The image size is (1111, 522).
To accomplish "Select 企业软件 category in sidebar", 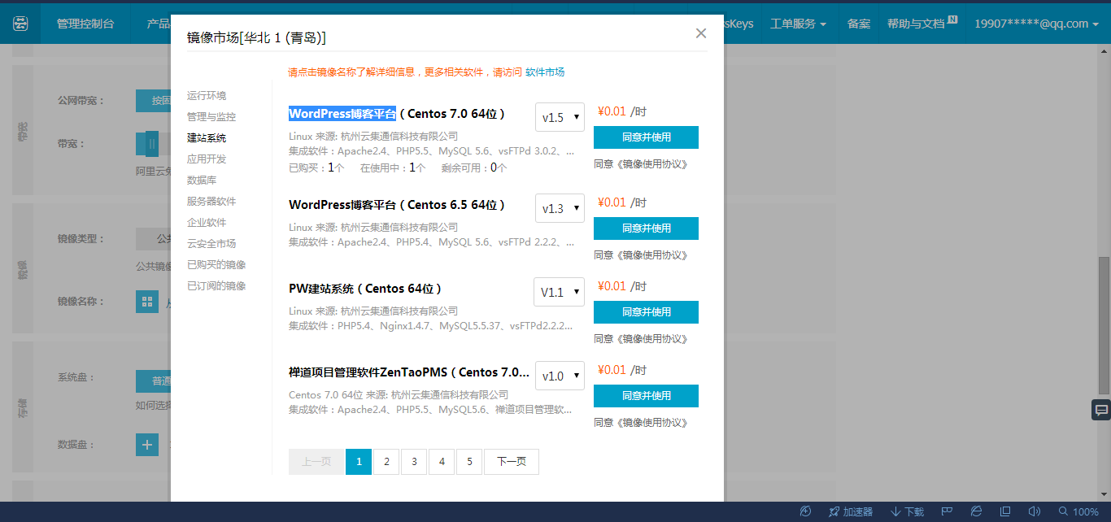I will pyautogui.click(x=207, y=223).
